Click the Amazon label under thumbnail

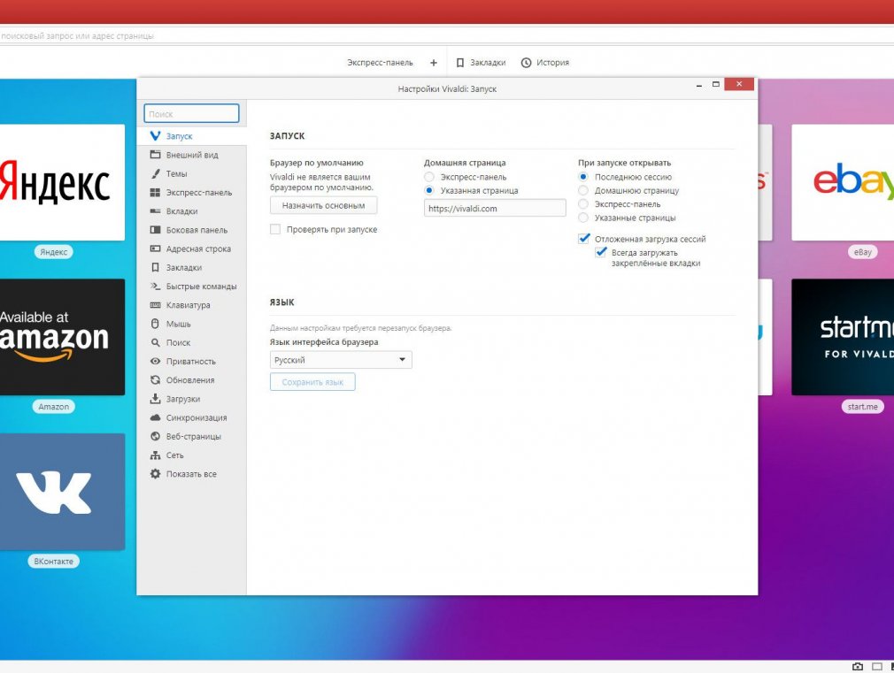coord(54,406)
